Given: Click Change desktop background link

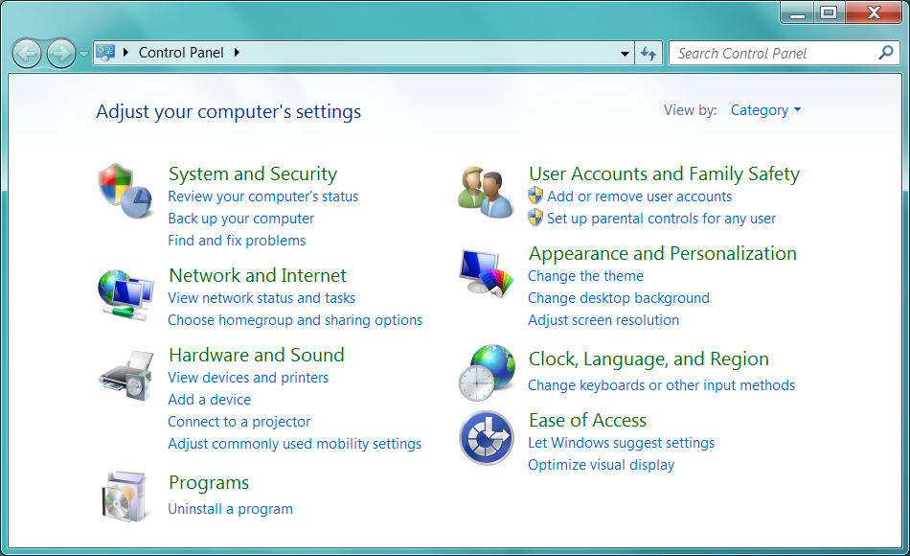Looking at the screenshot, I should pos(618,298).
